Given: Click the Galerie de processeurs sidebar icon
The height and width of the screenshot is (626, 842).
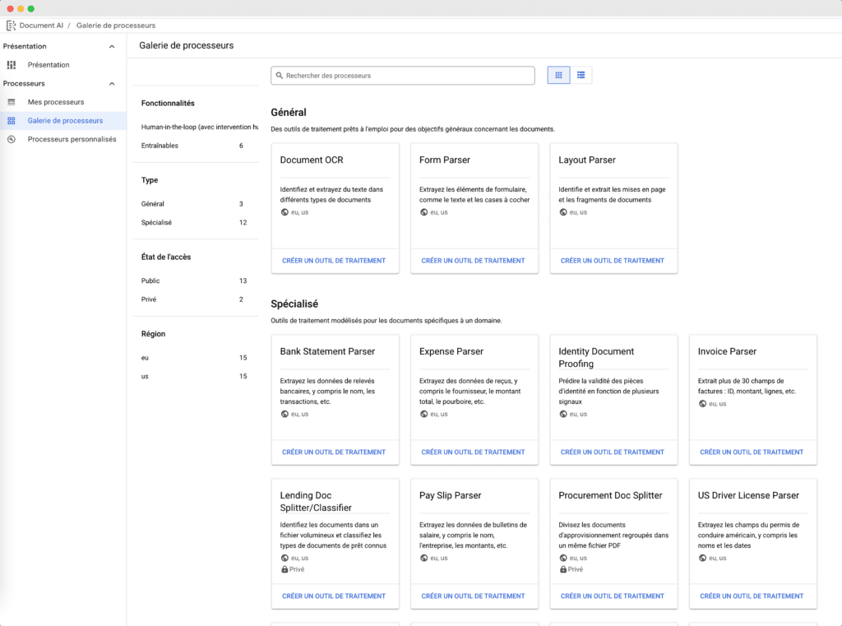Looking at the screenshot, I should tap(12, 121).
